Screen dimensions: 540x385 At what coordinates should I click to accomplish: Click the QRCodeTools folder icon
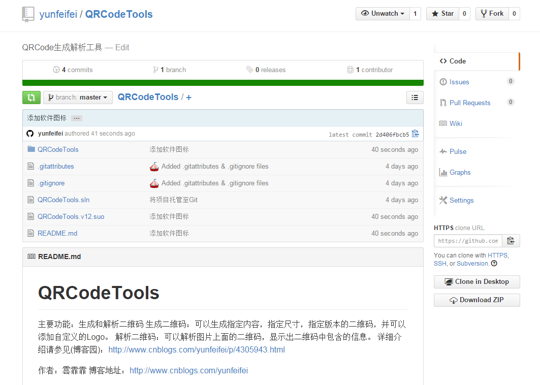point(31,149)
